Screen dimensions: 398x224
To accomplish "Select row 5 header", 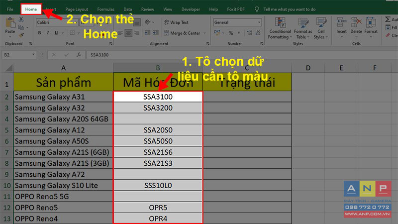I will 6,130.
